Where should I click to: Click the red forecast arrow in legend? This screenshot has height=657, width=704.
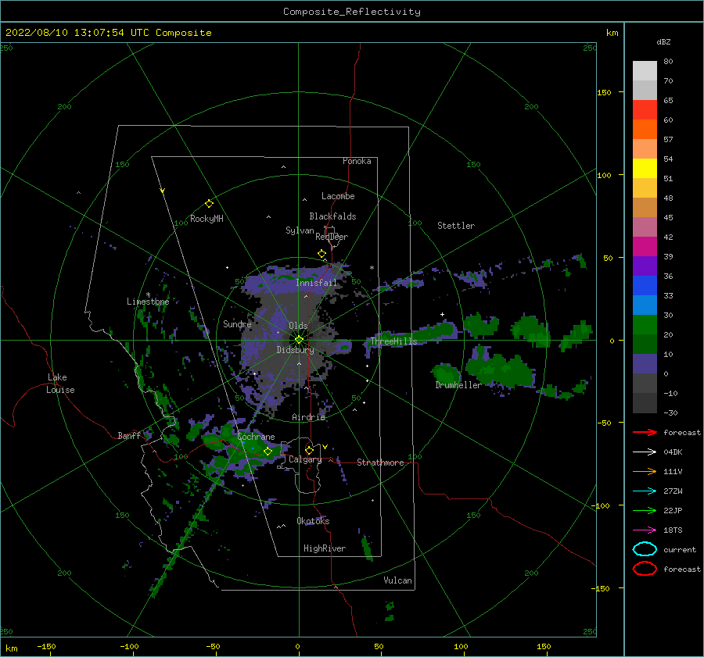click(645, 432)
